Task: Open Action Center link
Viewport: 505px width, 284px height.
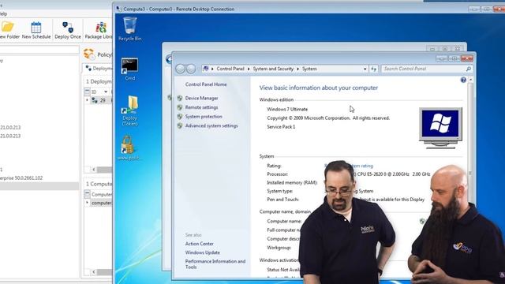Action: pos(199,244)
